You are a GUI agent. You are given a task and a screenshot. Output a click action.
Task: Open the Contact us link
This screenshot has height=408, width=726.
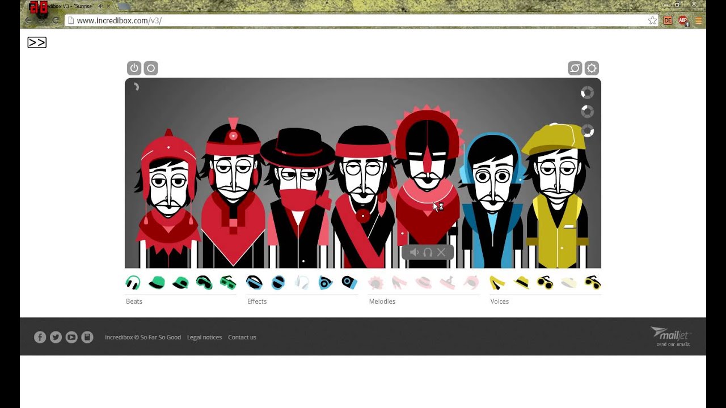pyautogui.click(x=242, y=337)
